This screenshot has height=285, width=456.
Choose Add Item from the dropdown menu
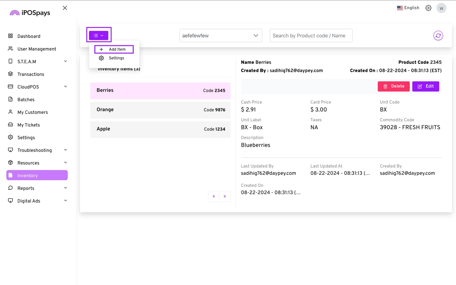click(114, 49)
